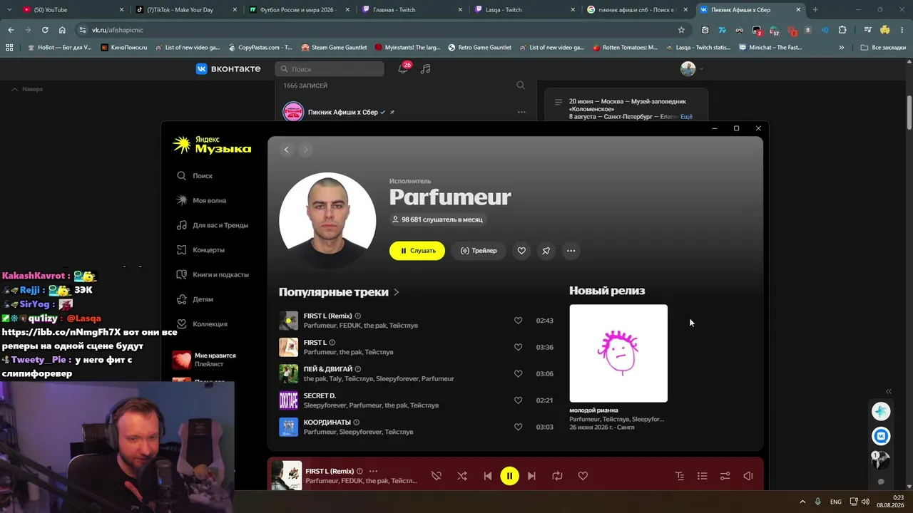
Task: Play the track FIRST L (03:36) via cover
Action: (288, 347)
